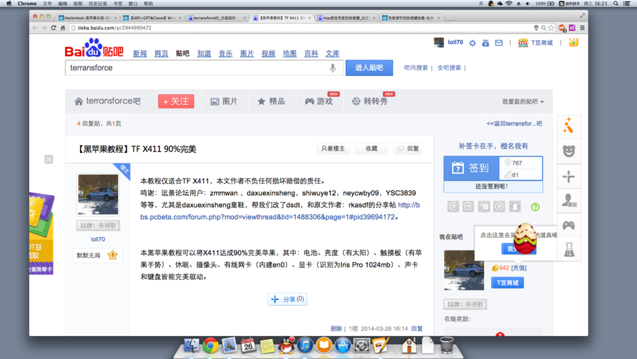Viewport: 637px width, 359px height.
Task: Expand 我爱逛的贴吧 dropdown
Action: 522,101
